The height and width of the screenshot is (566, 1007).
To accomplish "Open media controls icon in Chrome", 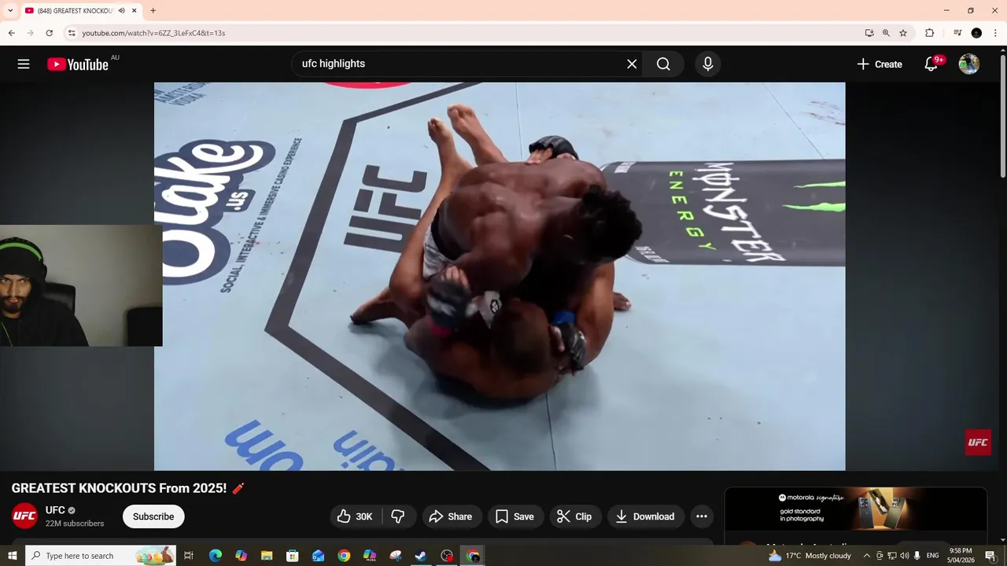I will point(957,33).
